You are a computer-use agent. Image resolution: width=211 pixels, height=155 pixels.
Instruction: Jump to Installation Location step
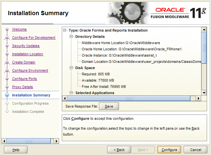(27, 54)
